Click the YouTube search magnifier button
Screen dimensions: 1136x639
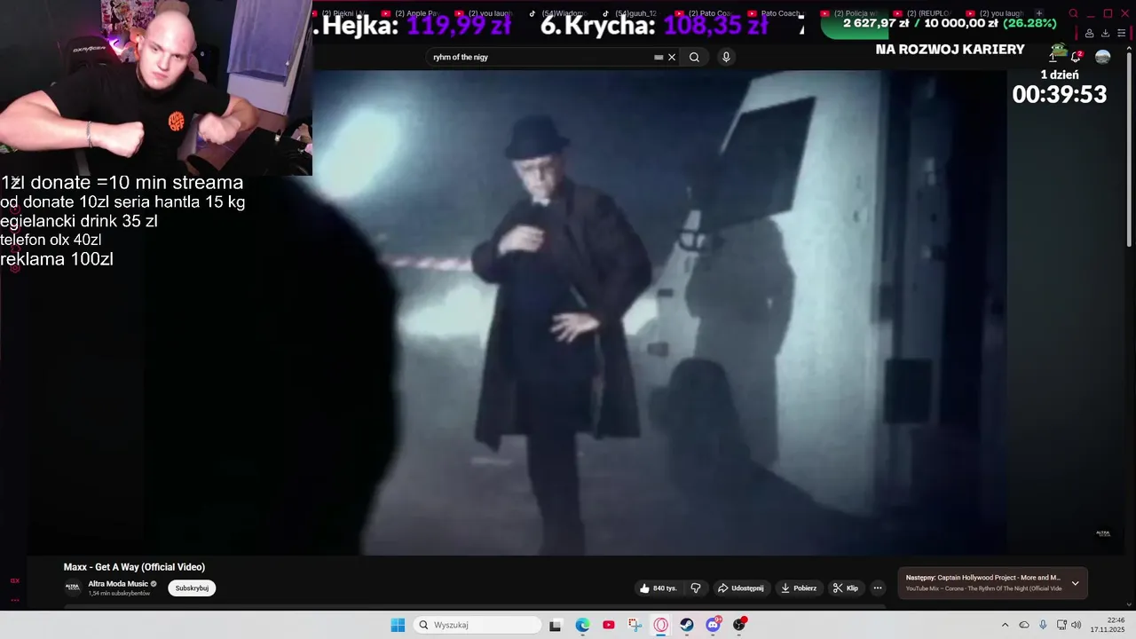point(694,57)
